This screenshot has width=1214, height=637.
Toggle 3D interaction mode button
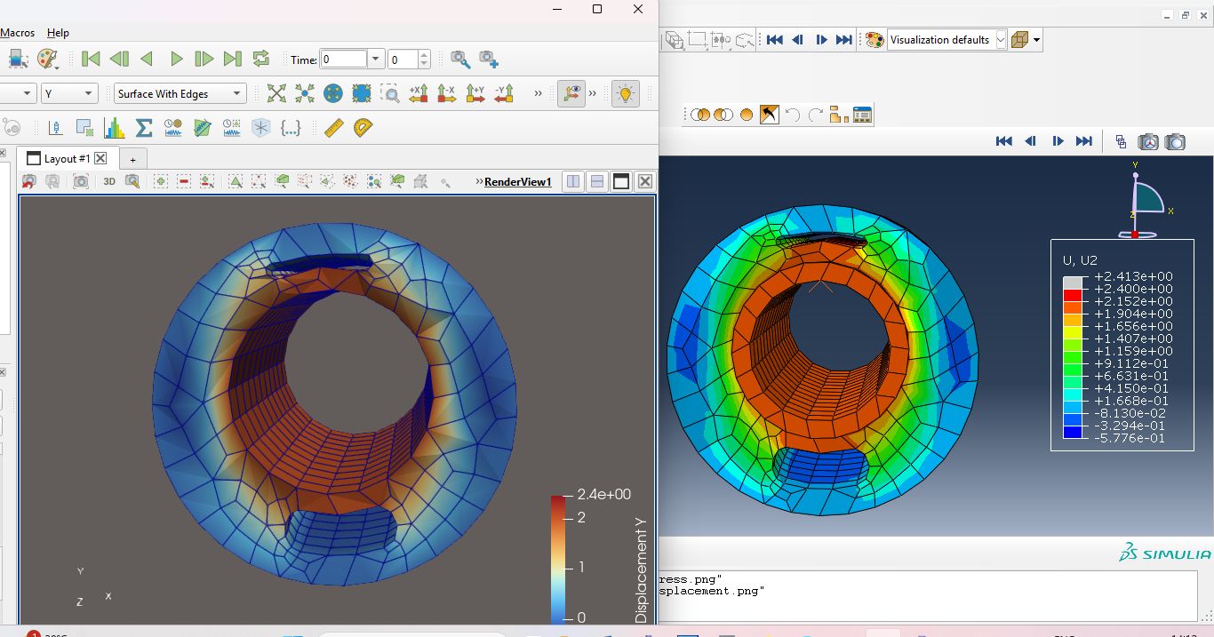pyautogui.click(x=109, y=181)
